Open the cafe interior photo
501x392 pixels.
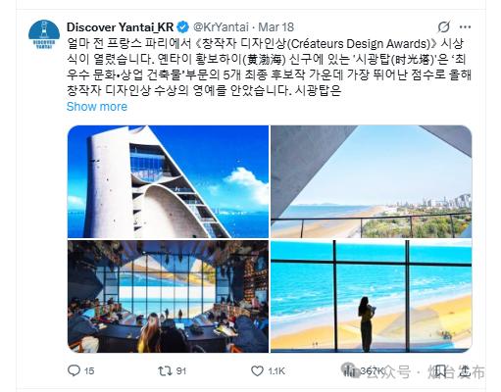click(168, 296)
